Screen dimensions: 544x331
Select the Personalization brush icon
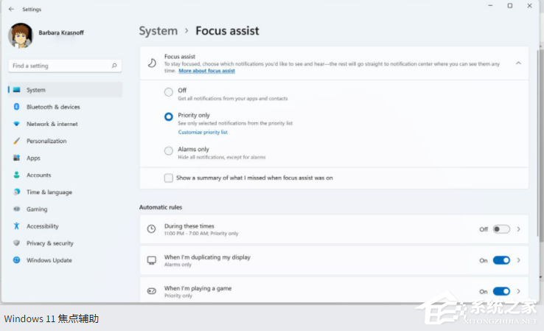click(16, 141)
